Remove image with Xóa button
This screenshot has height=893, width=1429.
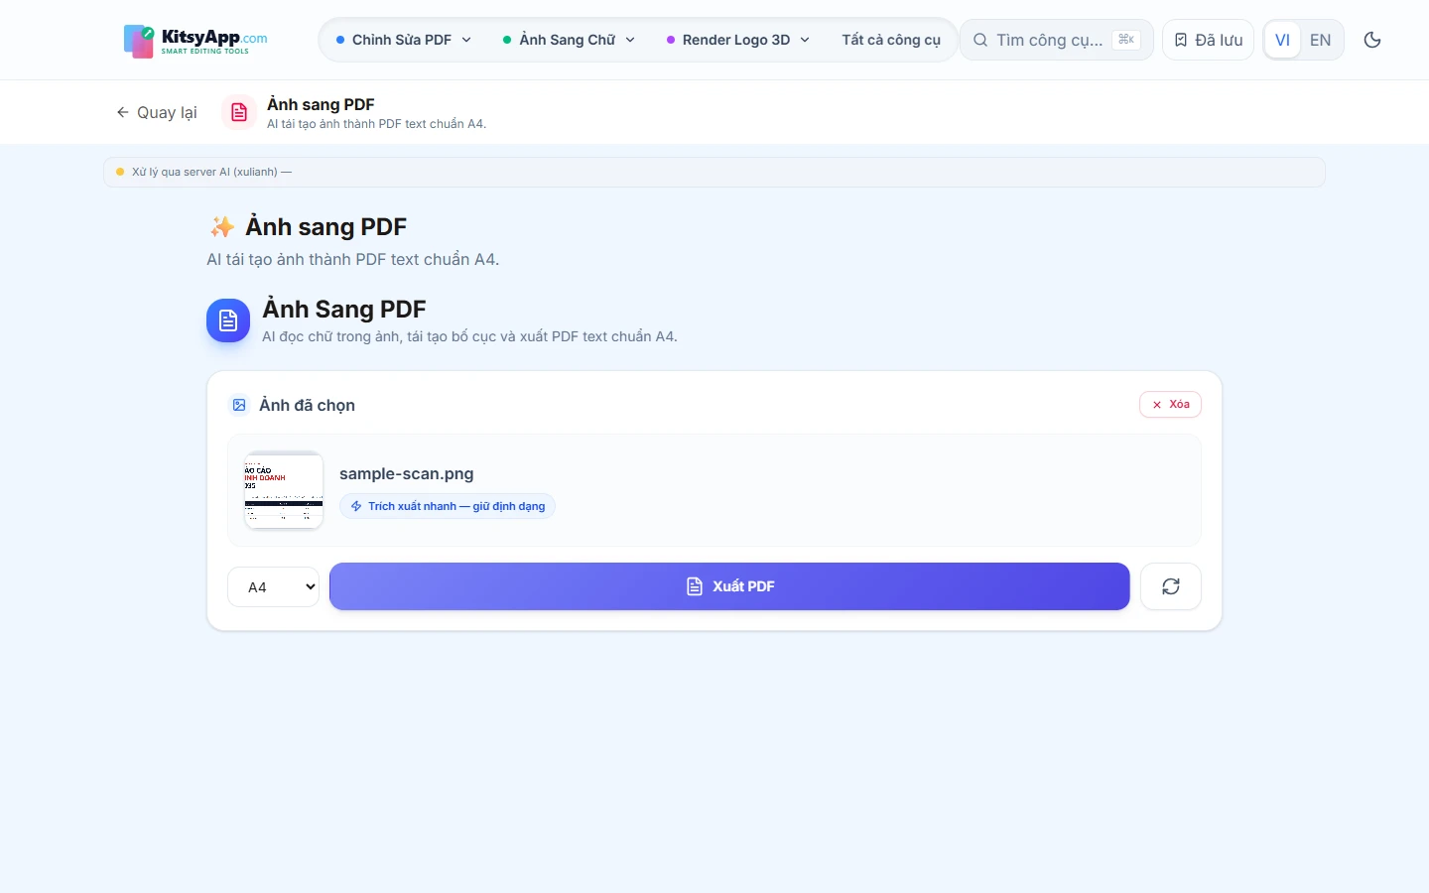pos(1170,404)
